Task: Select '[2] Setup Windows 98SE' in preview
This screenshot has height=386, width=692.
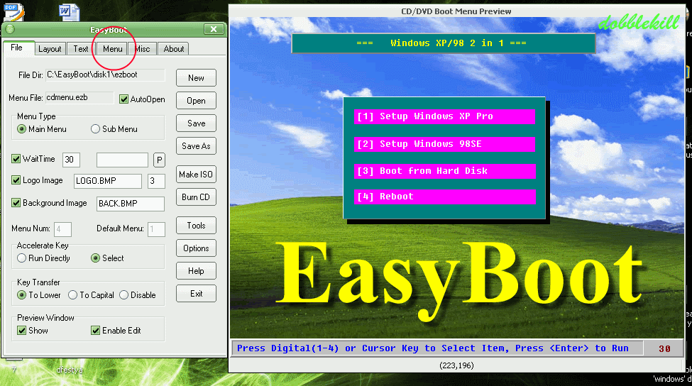Action: (444, 144)
